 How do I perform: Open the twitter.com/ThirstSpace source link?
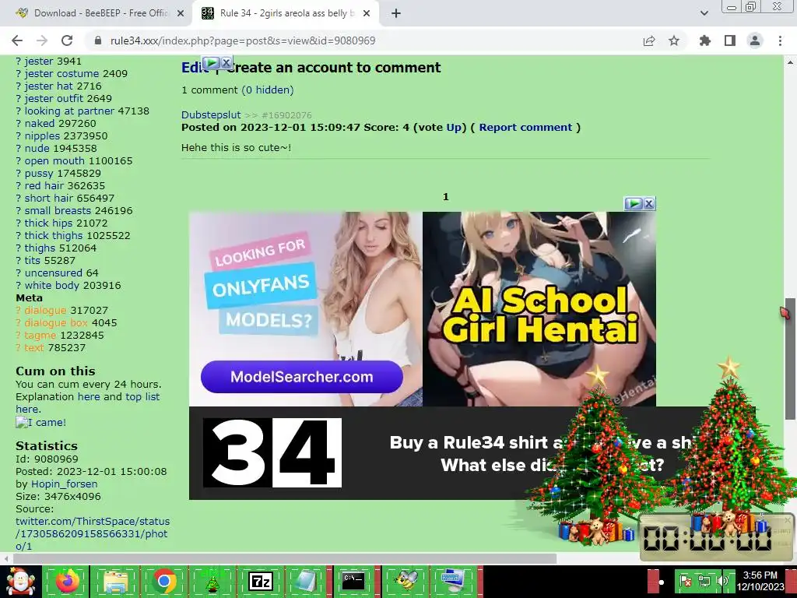pos(93,534)
